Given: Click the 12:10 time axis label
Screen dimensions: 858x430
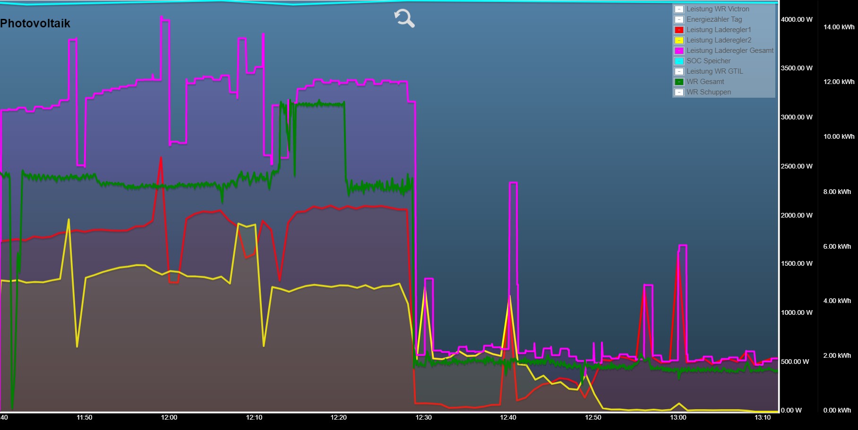Looking at the screenshot, I should pos(254,417).
